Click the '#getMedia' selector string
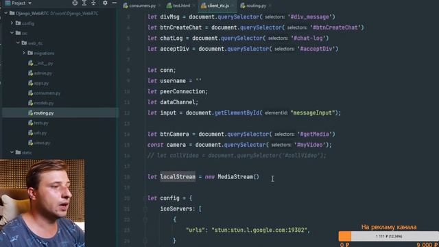 (314, 134)
